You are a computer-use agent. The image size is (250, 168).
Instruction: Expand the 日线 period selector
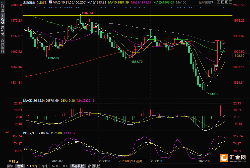[x=13, y=162]
